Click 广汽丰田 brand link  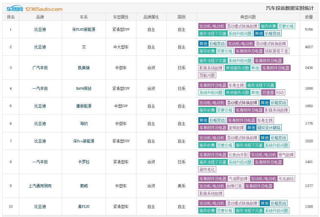[40, 68]
